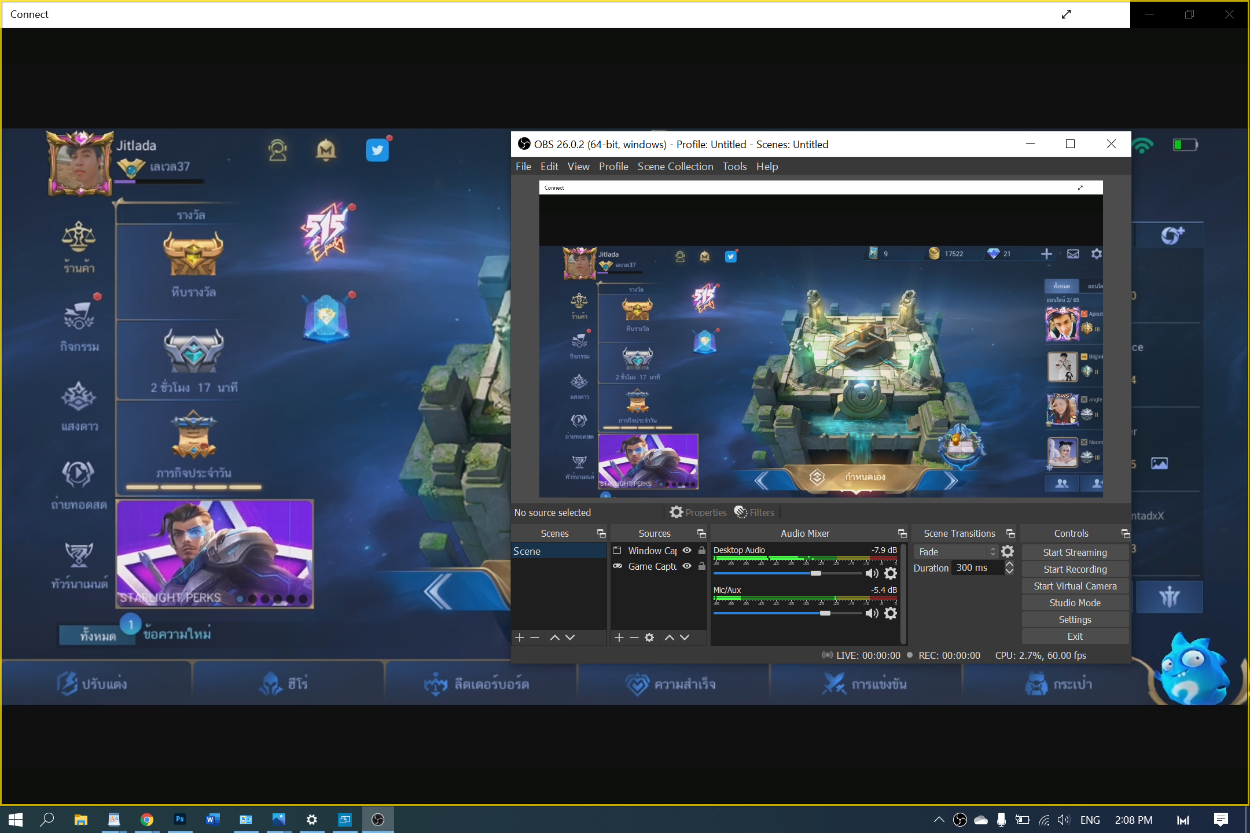Open source Properties button above the docks
1250x833 pixels.
click(x=698, y=513)
